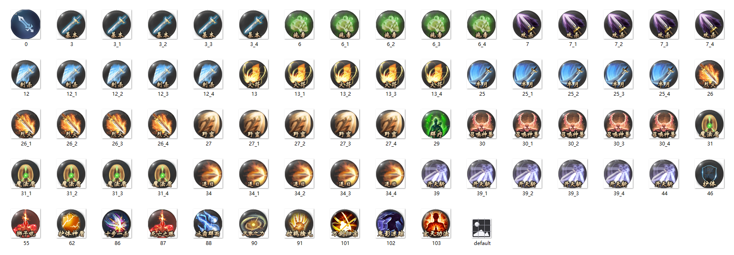Click the 十步一杀 icon labeled 86

(117, 224)
